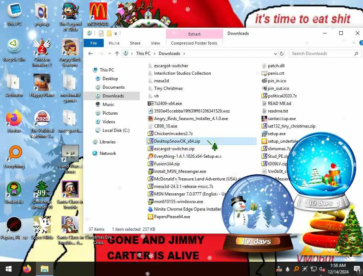Launch Santa Claus in Trouble shortcut

coord(70,195)
